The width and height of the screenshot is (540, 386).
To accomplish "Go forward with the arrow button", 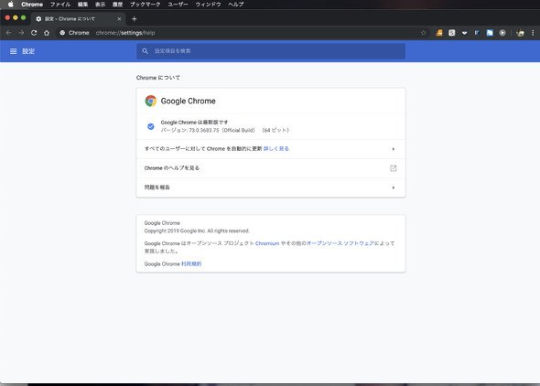I will 21,33.
